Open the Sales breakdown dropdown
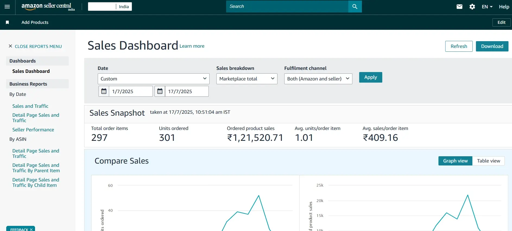Screen dimensions: 512x231 pos(246,79)
